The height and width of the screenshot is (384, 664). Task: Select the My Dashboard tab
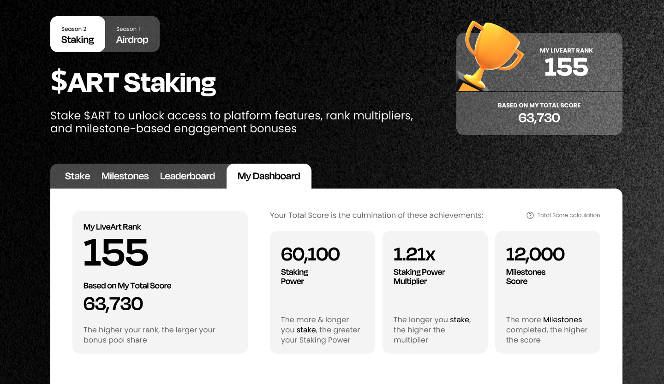269,176
